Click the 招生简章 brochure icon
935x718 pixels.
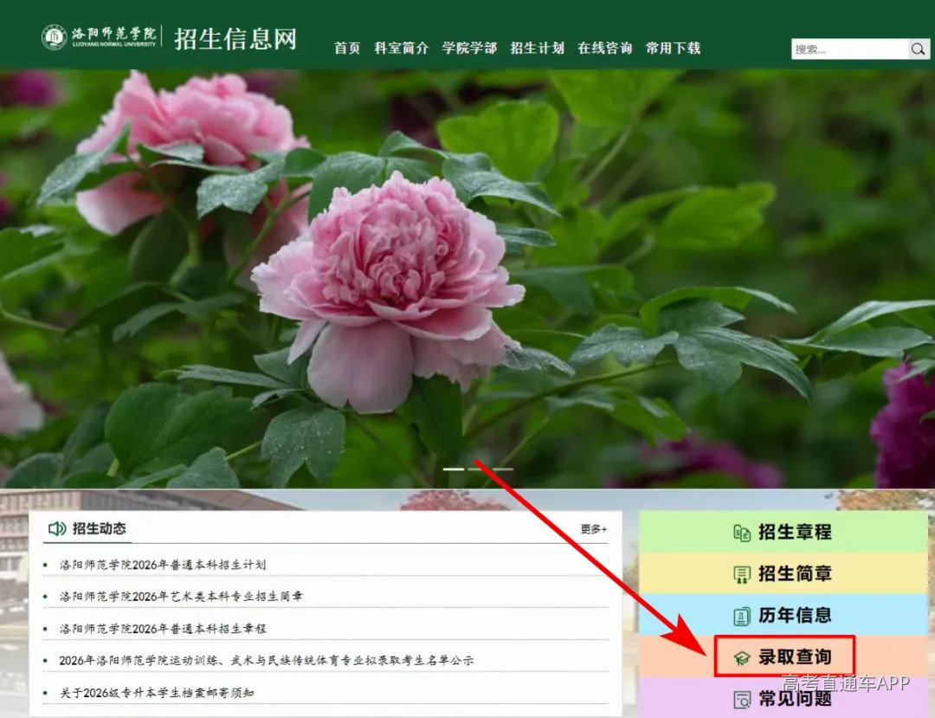[x=742, y=574]
